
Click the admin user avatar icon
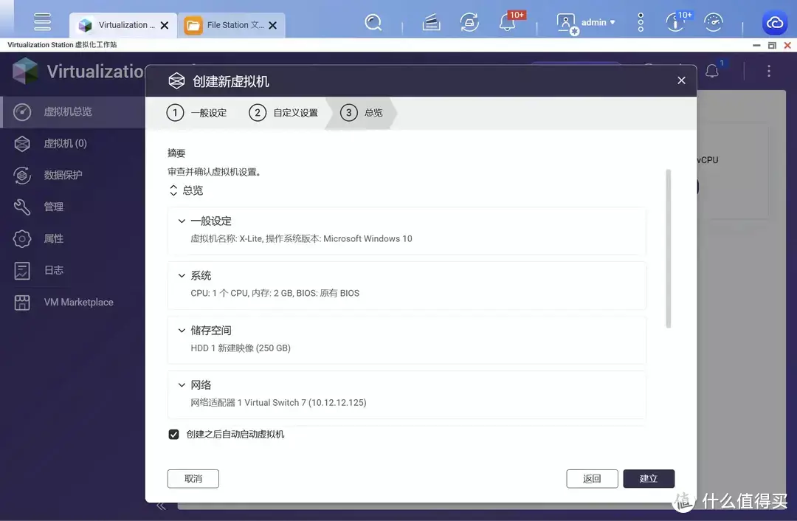click(x=566, y=24)
